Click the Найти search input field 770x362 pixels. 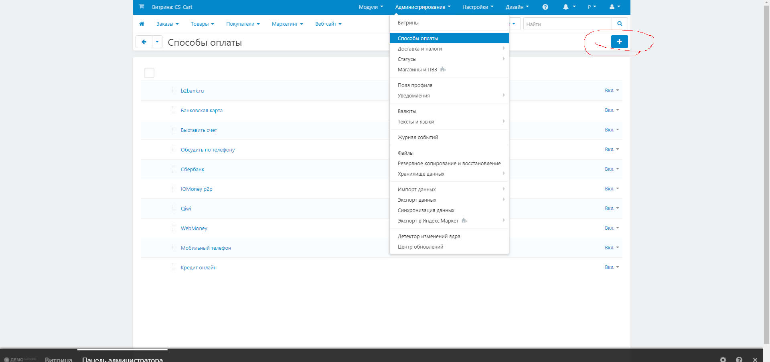tap(567, 24)
